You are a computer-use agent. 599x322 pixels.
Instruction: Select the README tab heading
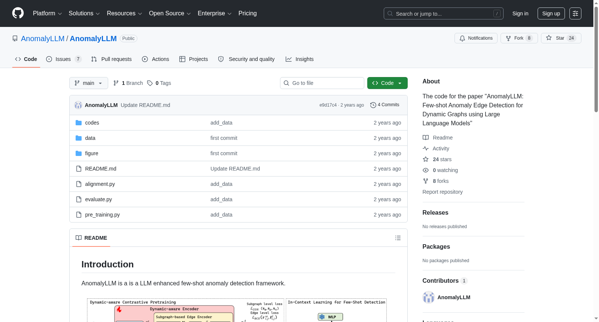[91, 238]
